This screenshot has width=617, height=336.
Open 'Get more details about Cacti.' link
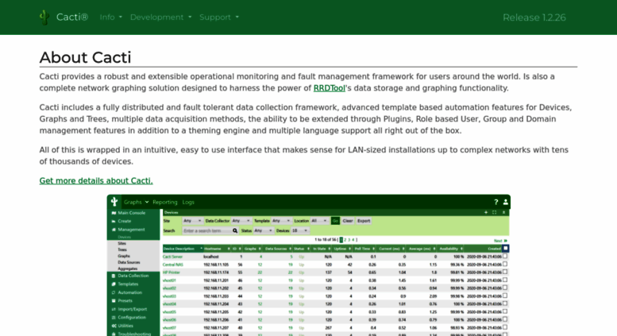[96, 180]
